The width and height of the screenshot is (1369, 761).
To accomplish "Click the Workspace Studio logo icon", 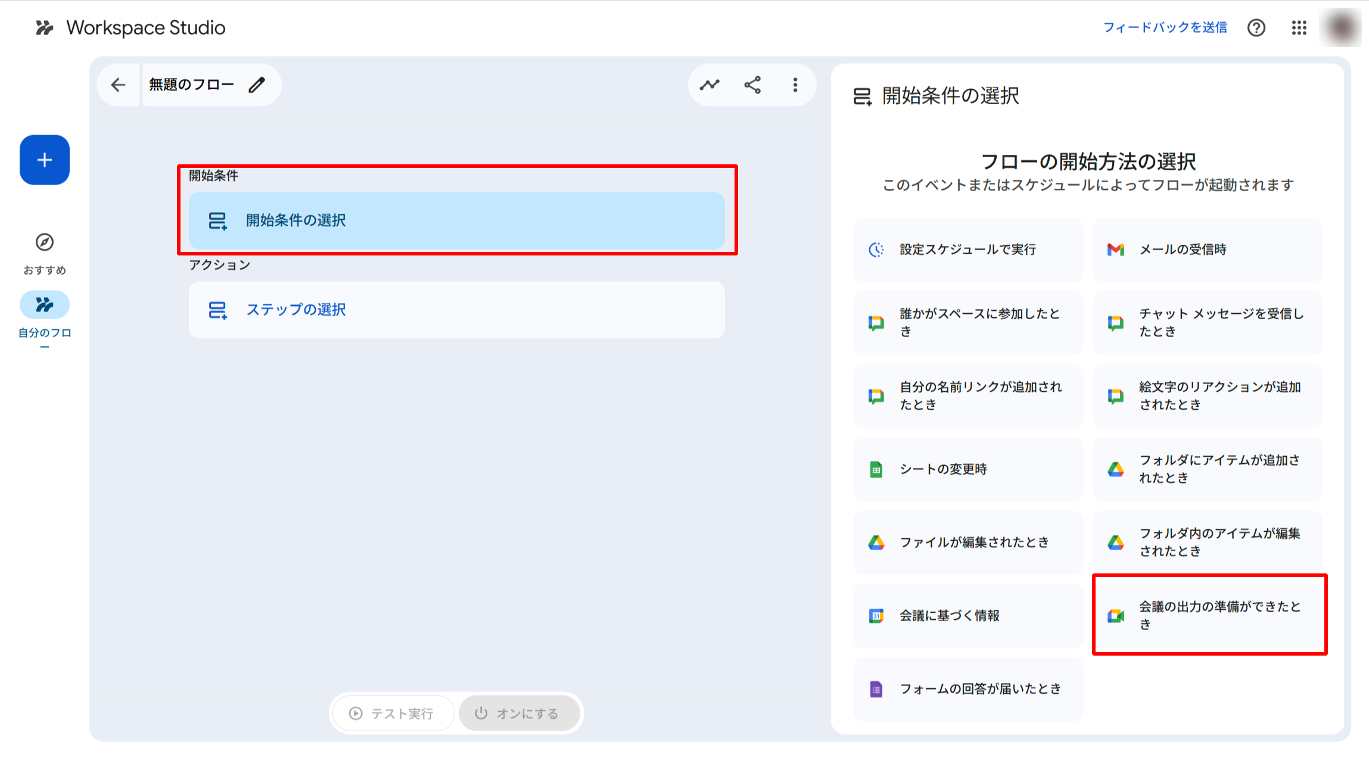I will click(45, 28).
